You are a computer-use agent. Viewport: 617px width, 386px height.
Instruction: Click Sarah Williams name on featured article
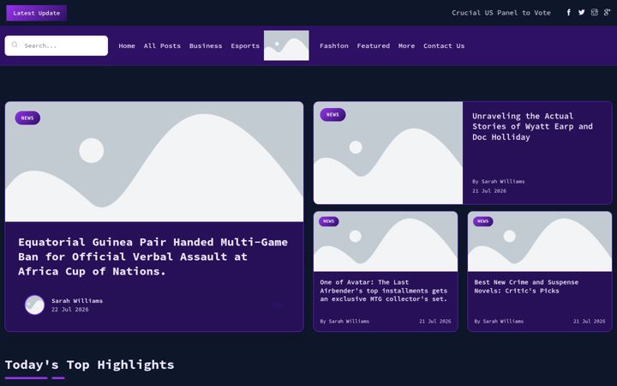tap(77, 300)
